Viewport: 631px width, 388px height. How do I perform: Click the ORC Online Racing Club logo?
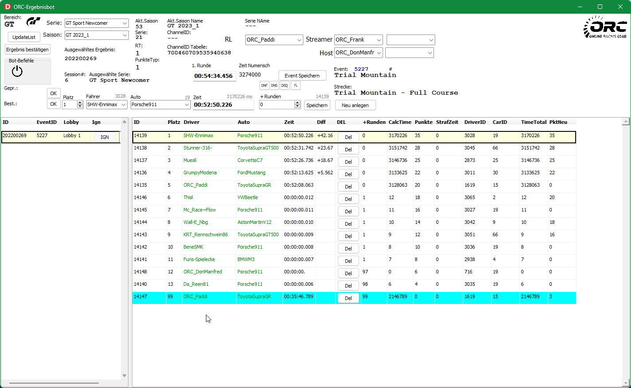coord(605,27)
